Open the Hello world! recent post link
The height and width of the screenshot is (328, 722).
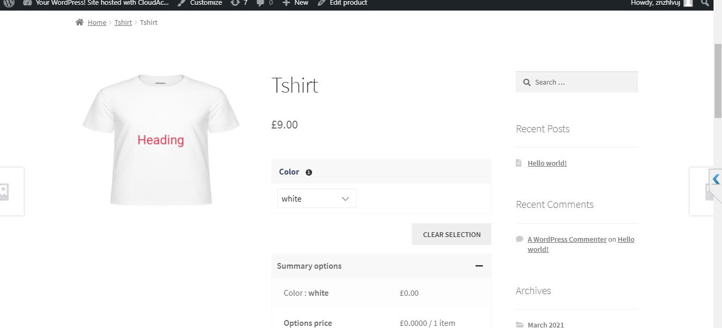[547, 163]
